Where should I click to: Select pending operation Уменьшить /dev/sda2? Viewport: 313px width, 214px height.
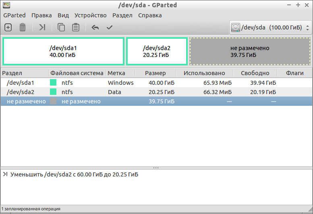coord(74,174)
